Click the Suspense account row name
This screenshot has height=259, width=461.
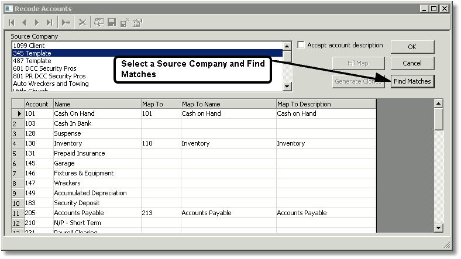coord(97,133)
